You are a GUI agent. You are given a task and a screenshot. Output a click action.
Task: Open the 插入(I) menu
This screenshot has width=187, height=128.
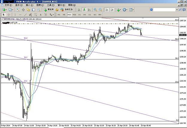pyautogui.click(x=30, y=5)
